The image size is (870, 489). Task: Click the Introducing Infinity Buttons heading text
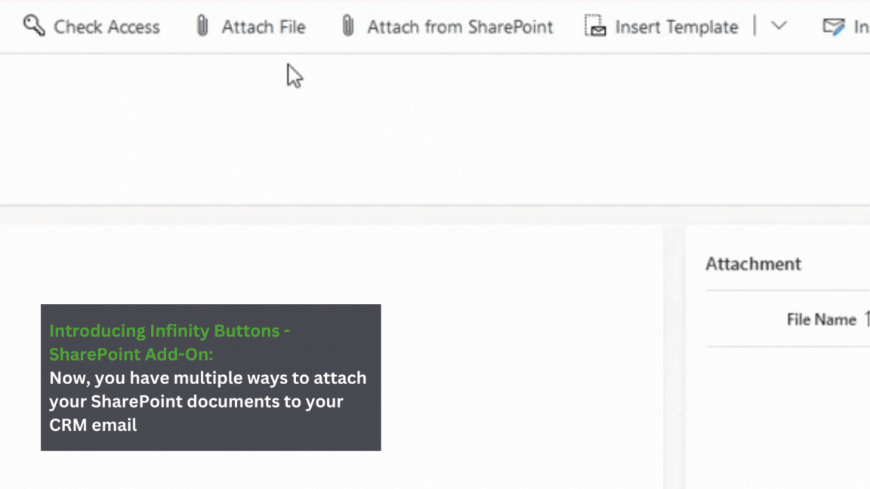169,341
